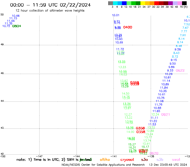Click the pink swot time label 0622
The image size is (190, 167).
[x=180, y=70]
